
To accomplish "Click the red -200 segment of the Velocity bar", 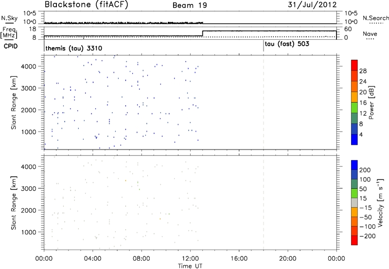I will coord(354,240).
